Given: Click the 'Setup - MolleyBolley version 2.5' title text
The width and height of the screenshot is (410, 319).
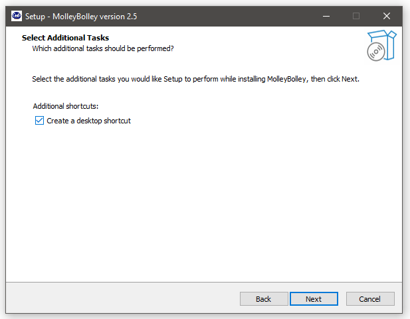Looking at the screenshot, I should click(81, 17).
